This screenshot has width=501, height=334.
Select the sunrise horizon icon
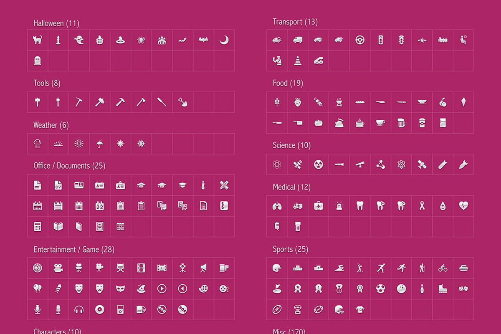pyautogui.click(x=58, y=144)
